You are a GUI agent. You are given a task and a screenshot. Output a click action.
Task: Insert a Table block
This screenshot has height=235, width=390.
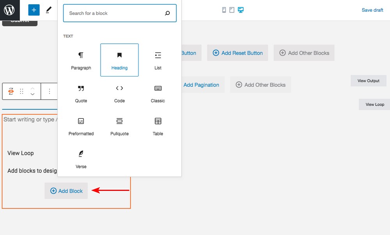click(158, 126)
